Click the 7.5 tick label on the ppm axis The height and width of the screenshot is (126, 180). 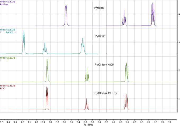pos(142,122)
